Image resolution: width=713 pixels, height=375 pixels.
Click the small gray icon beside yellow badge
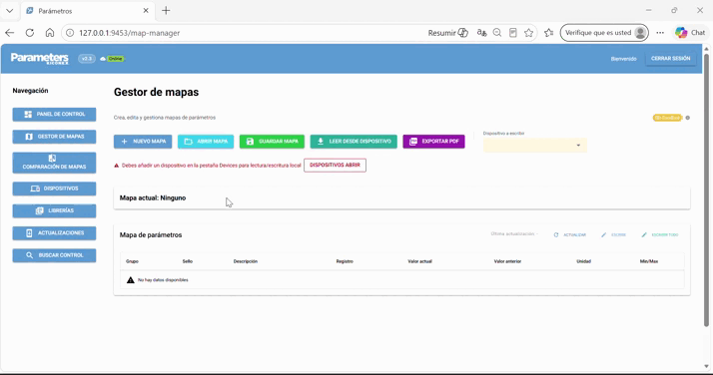(x=687, y=118)
